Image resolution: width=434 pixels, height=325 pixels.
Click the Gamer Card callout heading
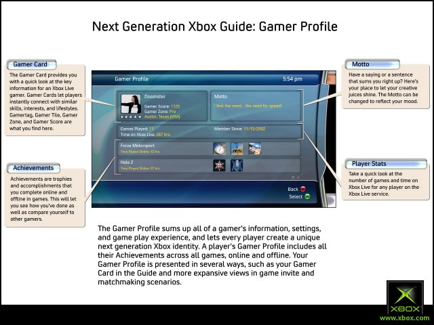pos(31,64)
